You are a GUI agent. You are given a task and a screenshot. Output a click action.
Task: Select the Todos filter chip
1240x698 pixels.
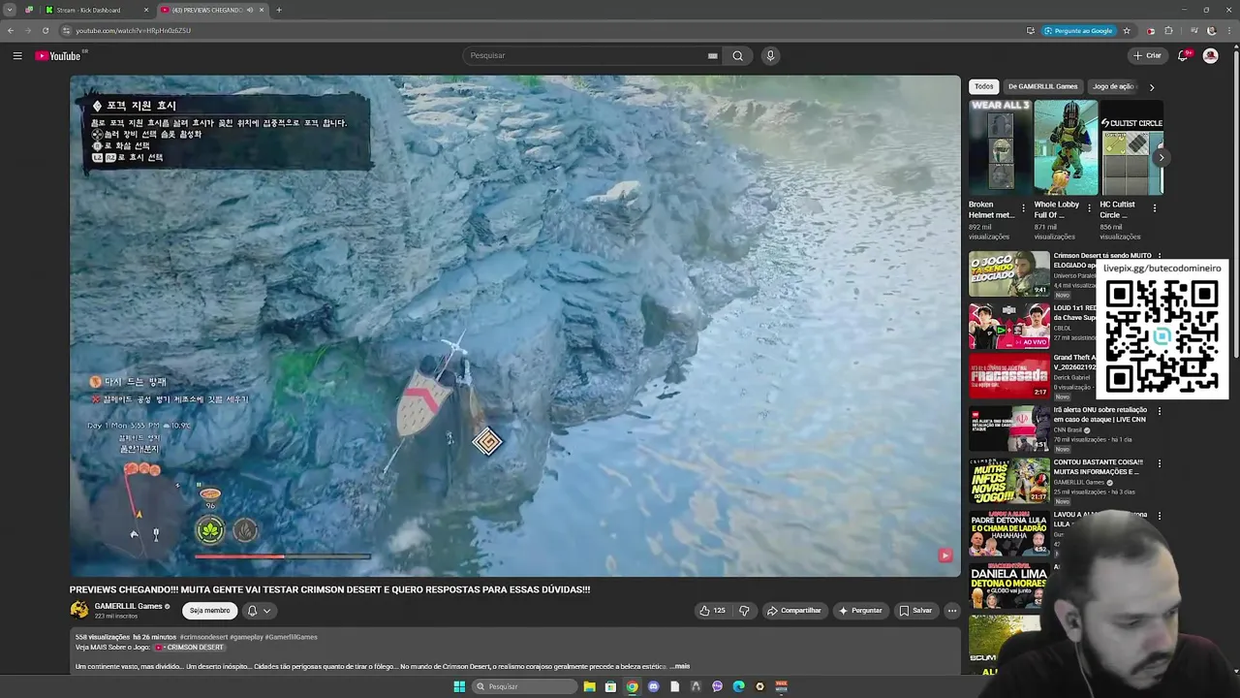[984, 86]
